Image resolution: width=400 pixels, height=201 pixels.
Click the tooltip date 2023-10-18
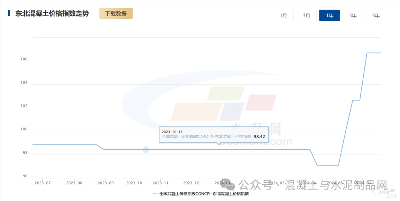pyautogui.click(x=172, y=132)
